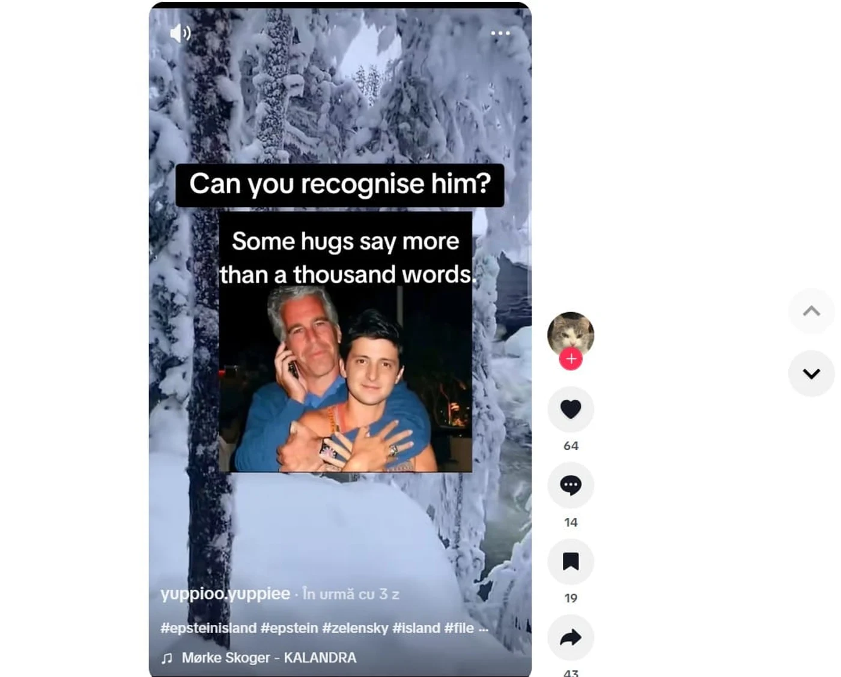
Task: Share the video with arrow icon
Action: 571,637
